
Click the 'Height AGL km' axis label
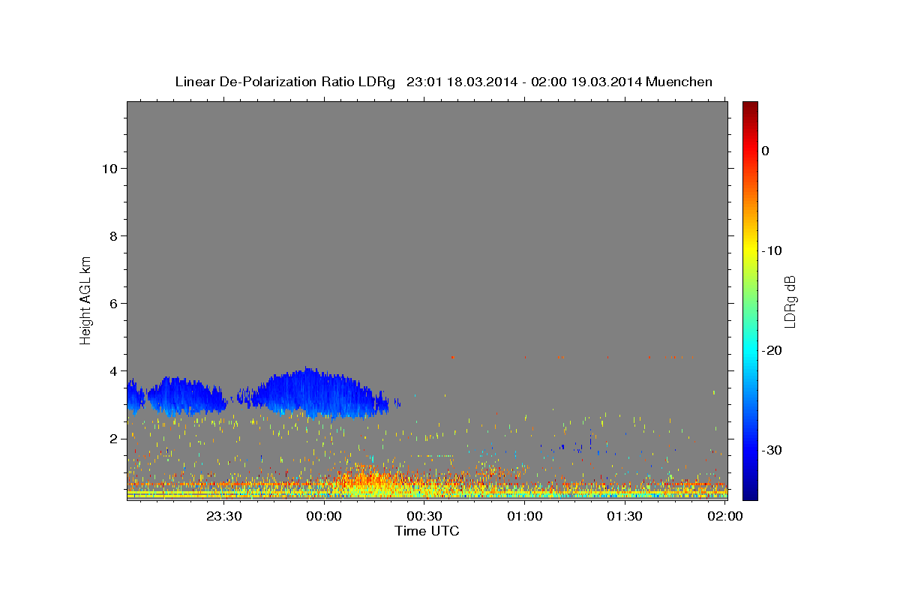[x=85, y=300]
